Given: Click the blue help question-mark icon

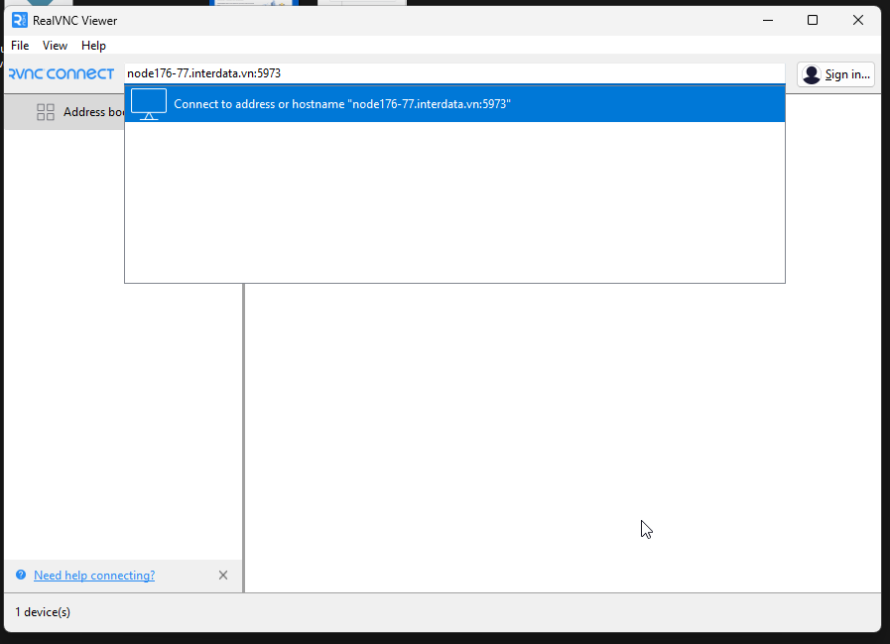Looking at the screenshot, I should [x=21, y=575].
